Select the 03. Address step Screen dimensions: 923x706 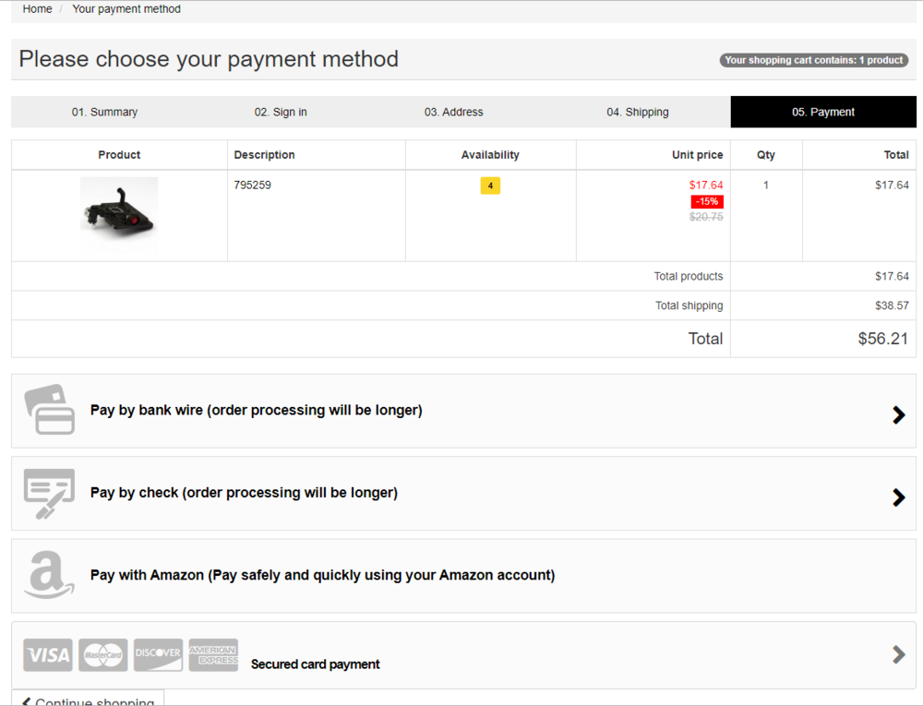click(453, 112)
